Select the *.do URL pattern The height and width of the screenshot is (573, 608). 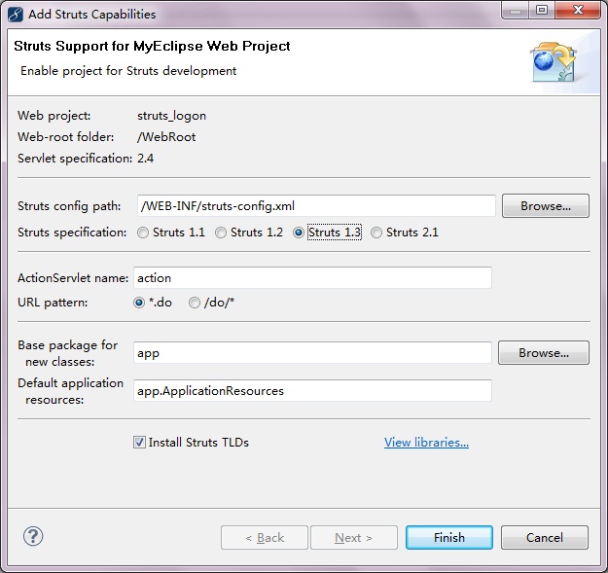[140, 303]
